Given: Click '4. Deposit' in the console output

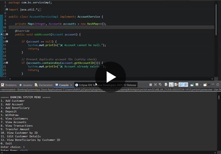Looking at the screenshot, I should [x=8, y=111].
